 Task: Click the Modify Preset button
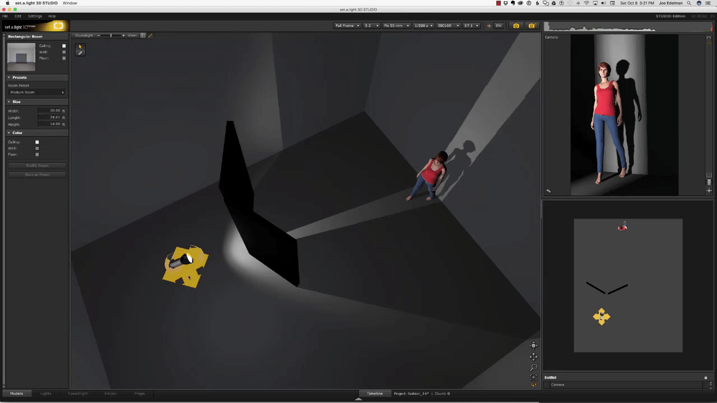(x=37, y=166)
